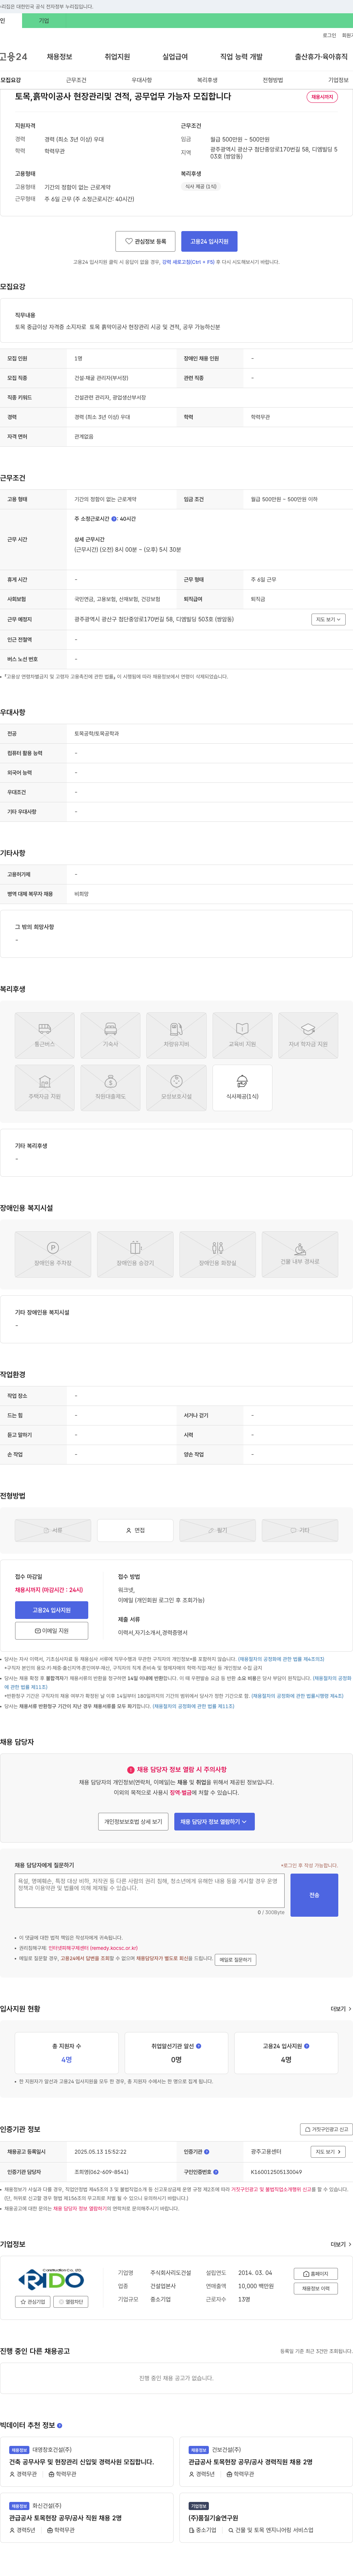Click the 고용24 site logo
Viewport: 353px width, 2576px height.
tap(14, 57)
